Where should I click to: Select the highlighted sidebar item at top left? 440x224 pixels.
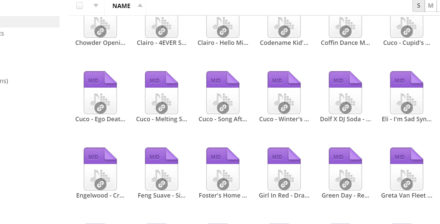click(30, 22)
